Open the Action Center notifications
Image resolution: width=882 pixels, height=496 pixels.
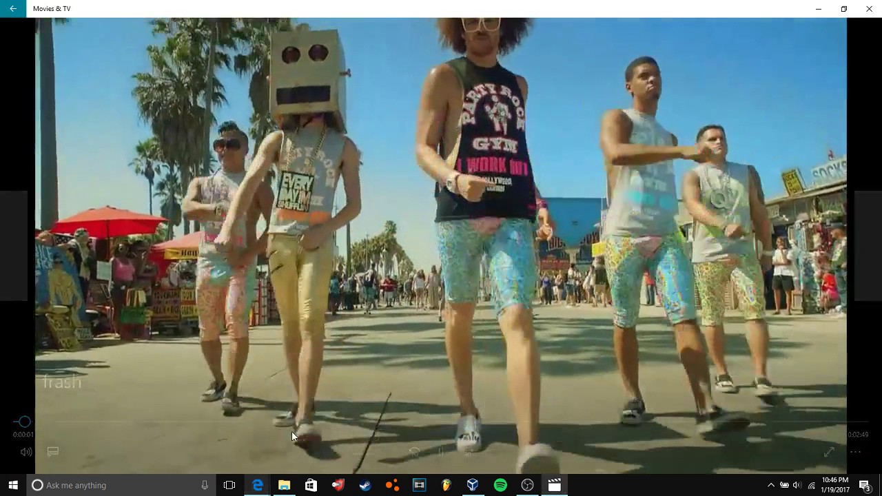(x=865, y=485)
